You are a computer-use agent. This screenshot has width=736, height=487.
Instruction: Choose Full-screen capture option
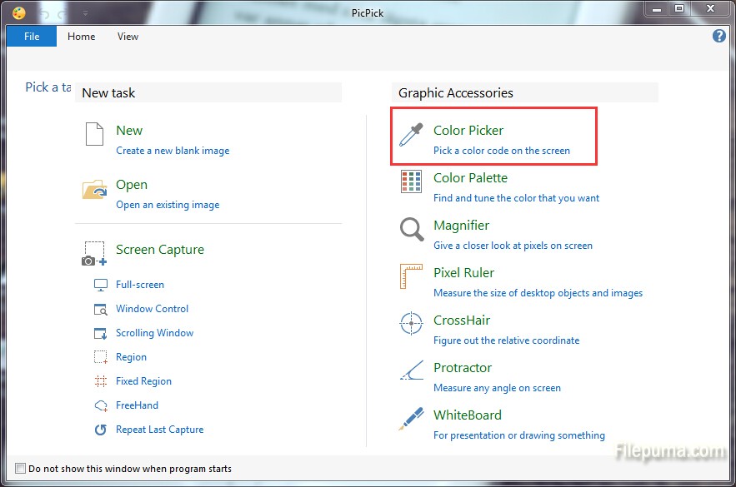(x=139, y=285)
